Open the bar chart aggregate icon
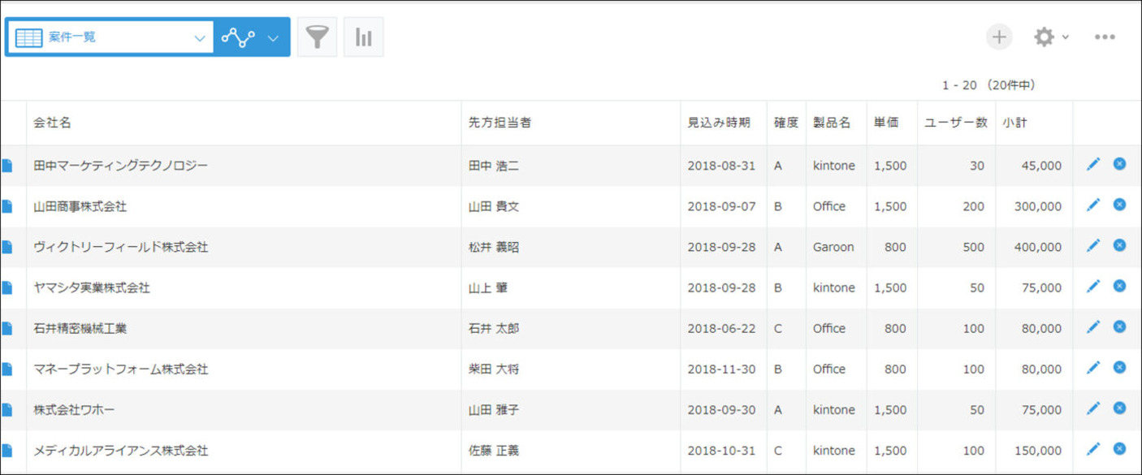Screen dimensions: 1142x475 363,37
